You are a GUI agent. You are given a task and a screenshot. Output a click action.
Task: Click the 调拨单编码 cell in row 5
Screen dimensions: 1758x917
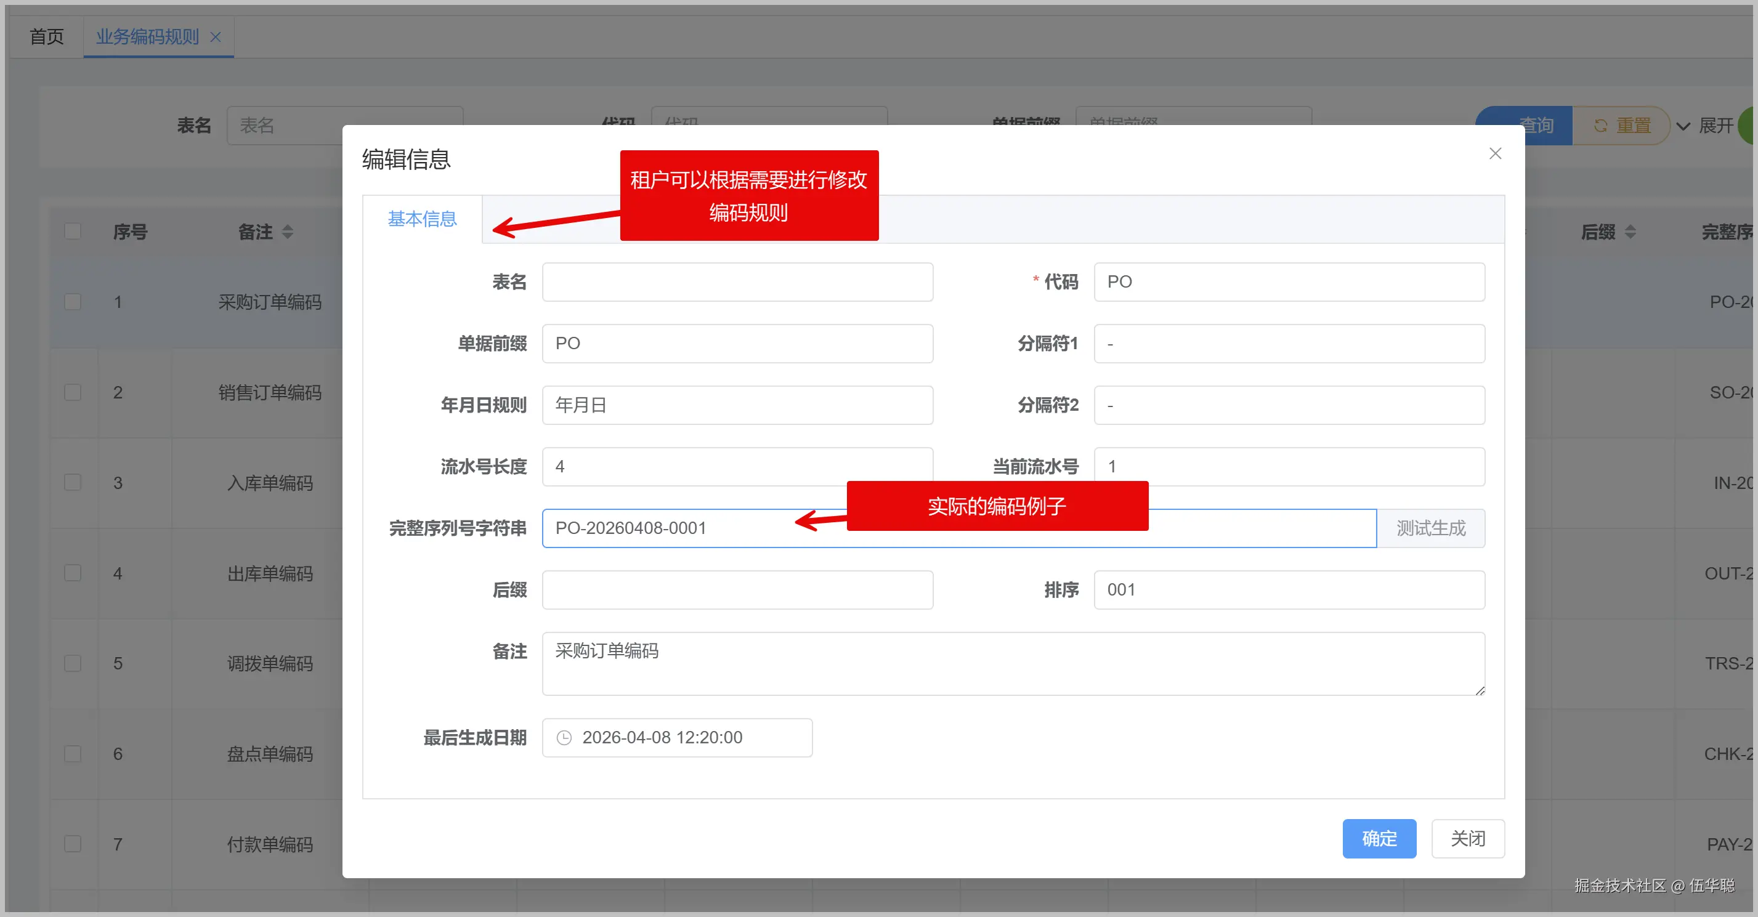click(270, 664)
